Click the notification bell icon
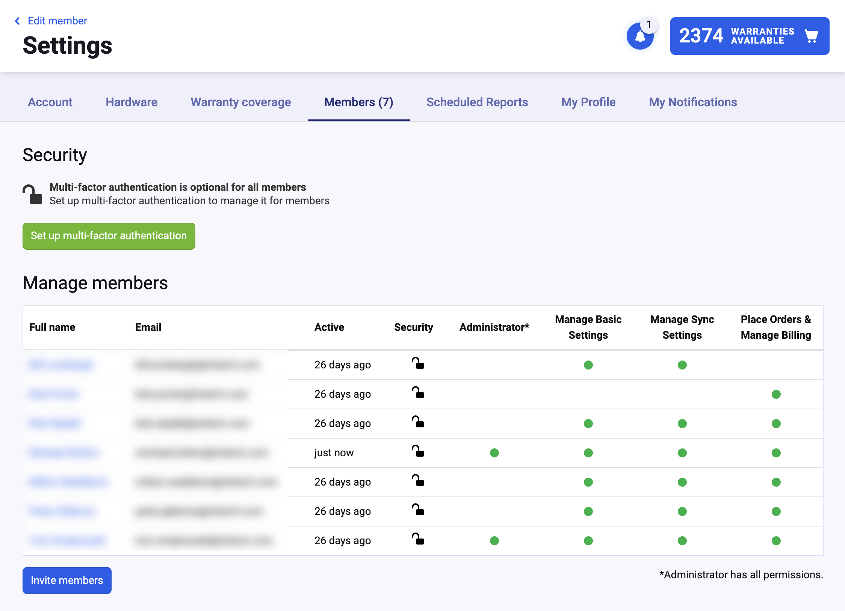Screen dimensions: 845x611 click(640, 36)
